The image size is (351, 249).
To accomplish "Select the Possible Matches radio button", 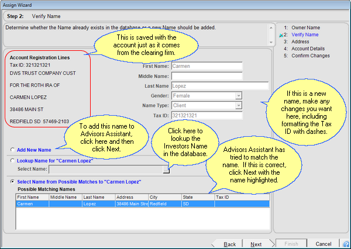I will (13, 182).
